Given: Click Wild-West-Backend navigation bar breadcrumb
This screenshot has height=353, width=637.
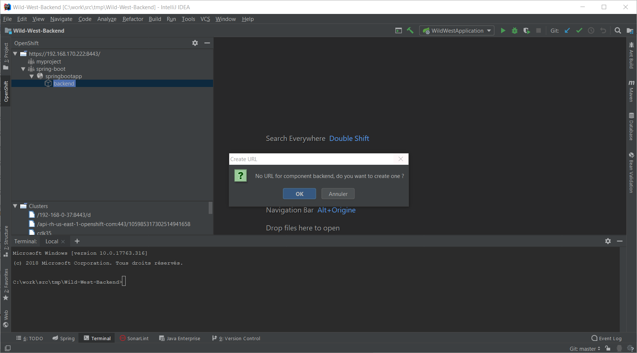Looking at the screenshot, I should point(35,31).
